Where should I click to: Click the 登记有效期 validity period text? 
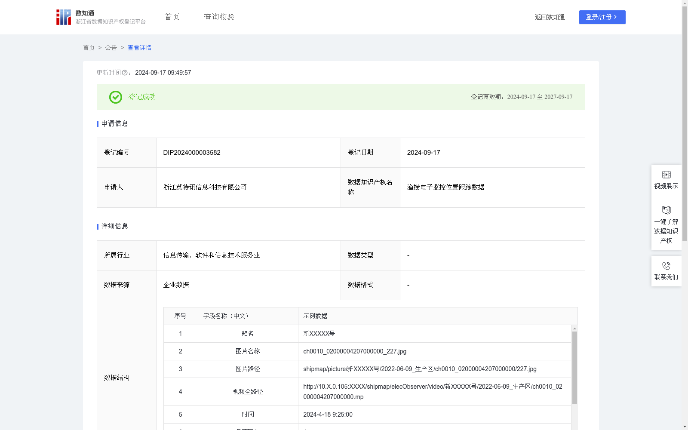(x=522, y=97)
